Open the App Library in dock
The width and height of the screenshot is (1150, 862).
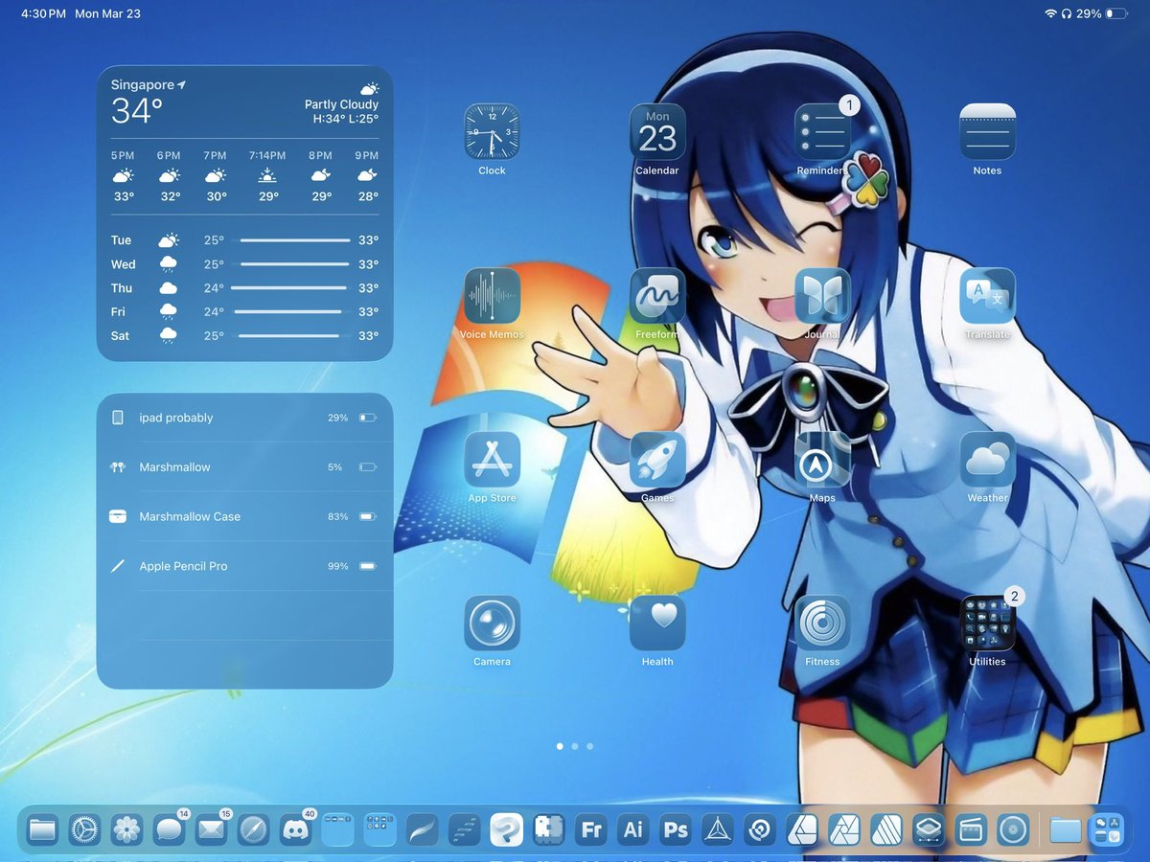(x=1108, y=829)
